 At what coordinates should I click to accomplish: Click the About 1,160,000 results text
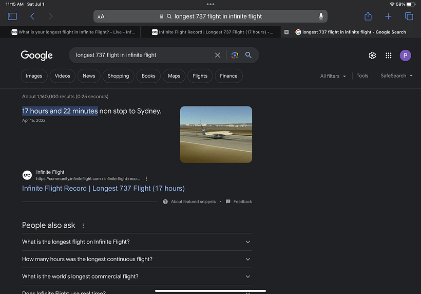(x=65, y=97)
